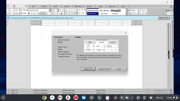Open the hamburger menu in the tab bar
Viewport: 180px width, 101px height.
click(171, 6)
